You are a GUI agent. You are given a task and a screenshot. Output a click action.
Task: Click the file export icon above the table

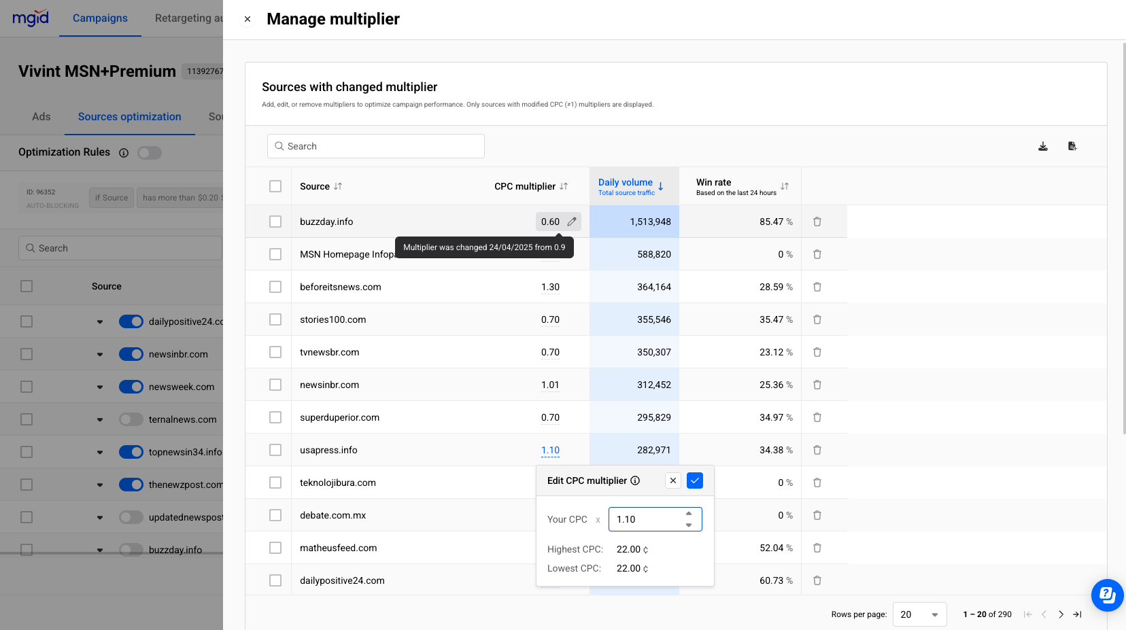(1072, 146)
